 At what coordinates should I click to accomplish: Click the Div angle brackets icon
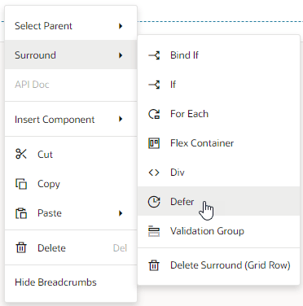[x=154, y=173]
